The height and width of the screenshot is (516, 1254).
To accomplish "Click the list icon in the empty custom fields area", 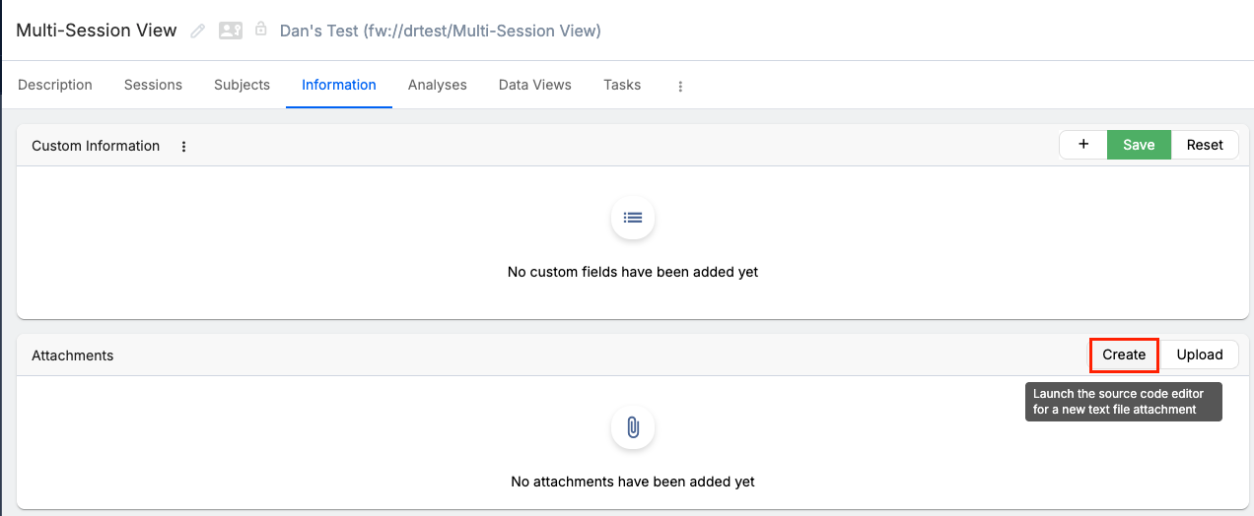I will (633, 218).
